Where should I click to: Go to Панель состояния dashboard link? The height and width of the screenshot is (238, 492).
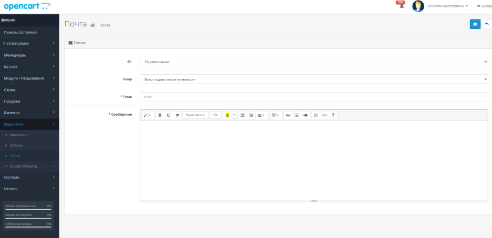pos(20,32)
